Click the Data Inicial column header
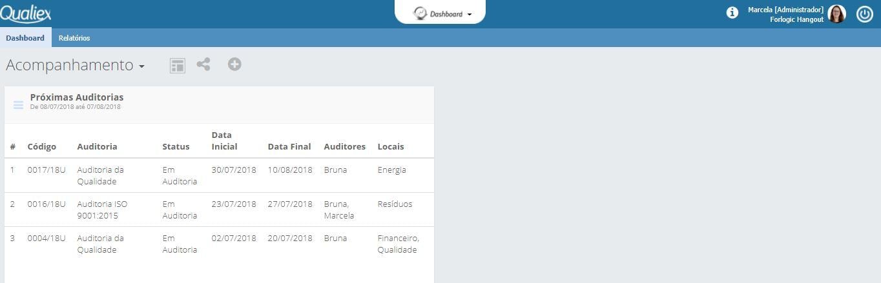881x283 pixels. (225, 141)
